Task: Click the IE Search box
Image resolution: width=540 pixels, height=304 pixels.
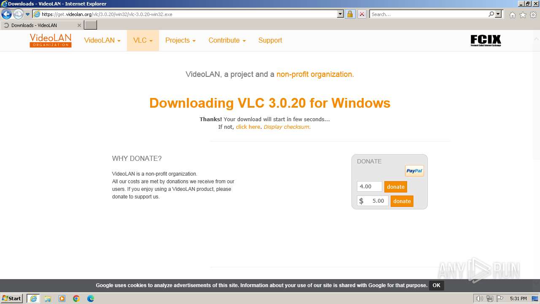Action: (428, 14)
